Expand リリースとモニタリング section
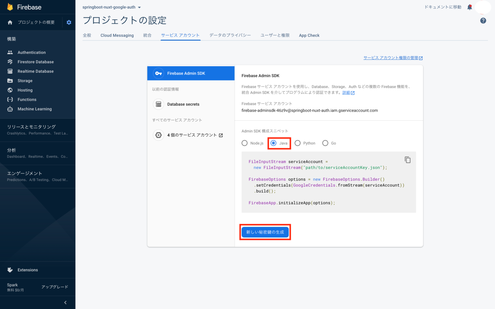Viewport: 495px width, 309px height. click(x=38, y=130)
